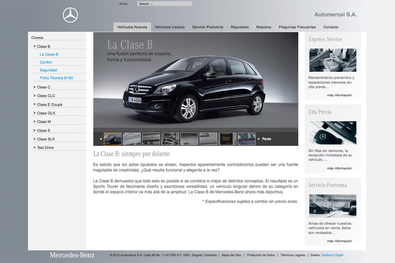Click the Express Service image

[x=333, y=60]
